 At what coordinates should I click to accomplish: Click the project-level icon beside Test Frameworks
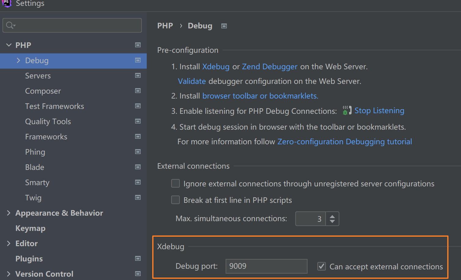pyautogui.click(x=138, y=106)
